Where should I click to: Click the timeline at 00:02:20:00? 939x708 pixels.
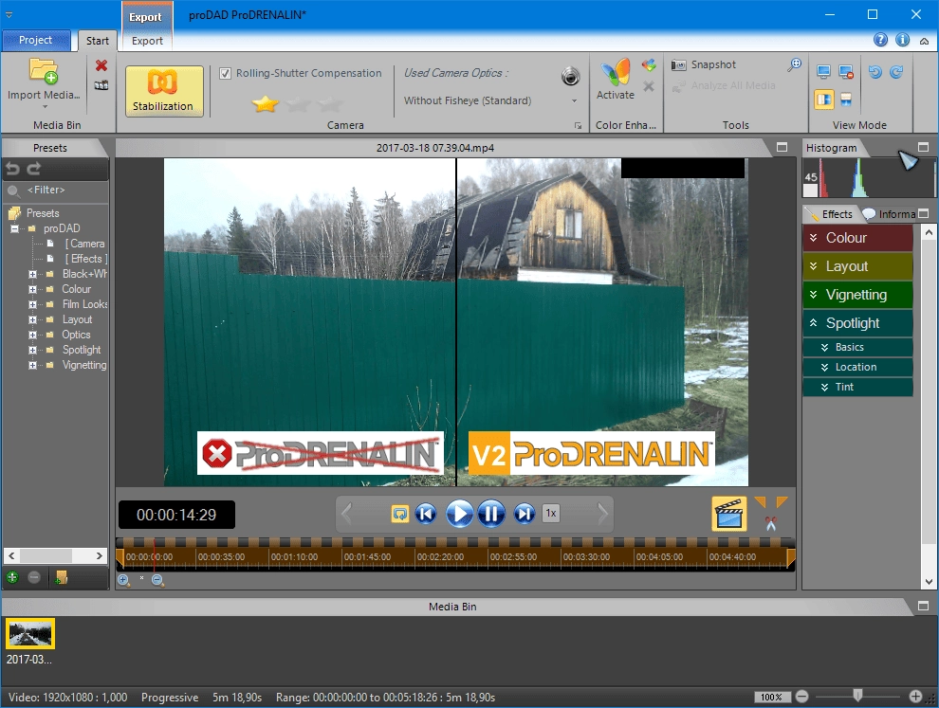click(440, 557)
